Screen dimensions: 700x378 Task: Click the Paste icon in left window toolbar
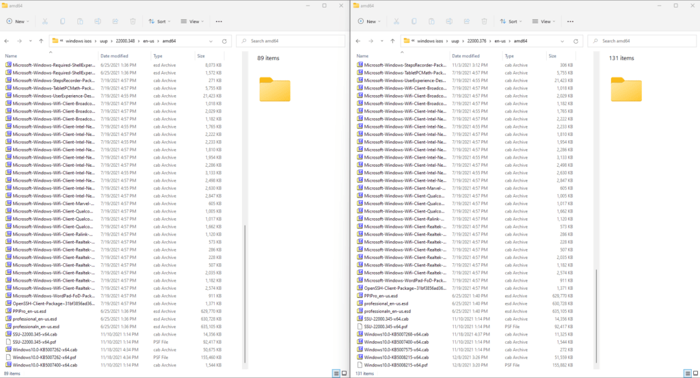click(x=80, y=21)
